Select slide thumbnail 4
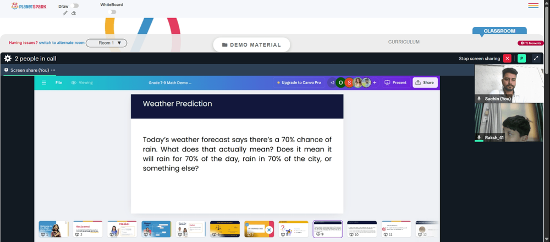Screen dimensions: 550x242 (156, 229)
